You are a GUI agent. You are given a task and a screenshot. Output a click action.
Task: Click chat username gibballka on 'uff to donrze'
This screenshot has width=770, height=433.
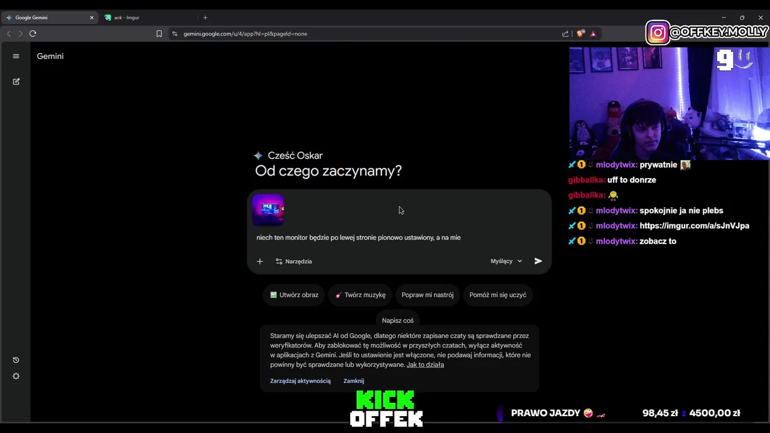[587, 180]
